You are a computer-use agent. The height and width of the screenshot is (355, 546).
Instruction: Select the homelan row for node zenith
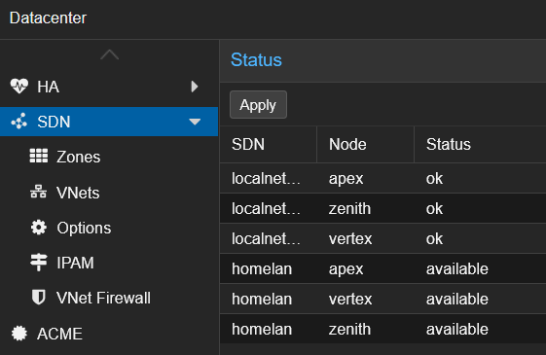(383, 329)
